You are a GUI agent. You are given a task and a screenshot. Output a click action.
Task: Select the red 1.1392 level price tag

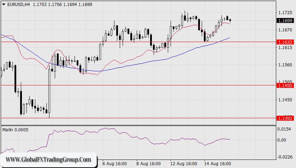point(285,118)
